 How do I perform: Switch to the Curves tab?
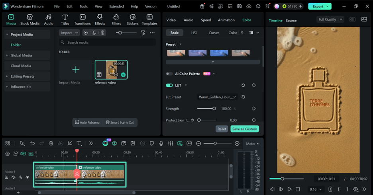214,33
